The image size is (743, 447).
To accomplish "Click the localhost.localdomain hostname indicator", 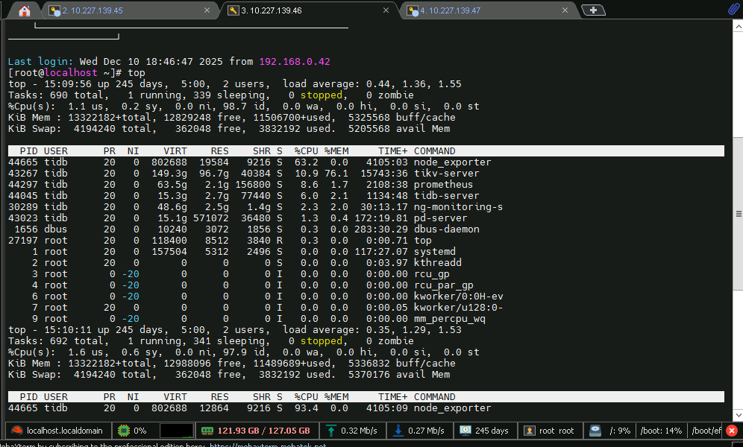I will [x=58, y=431].
